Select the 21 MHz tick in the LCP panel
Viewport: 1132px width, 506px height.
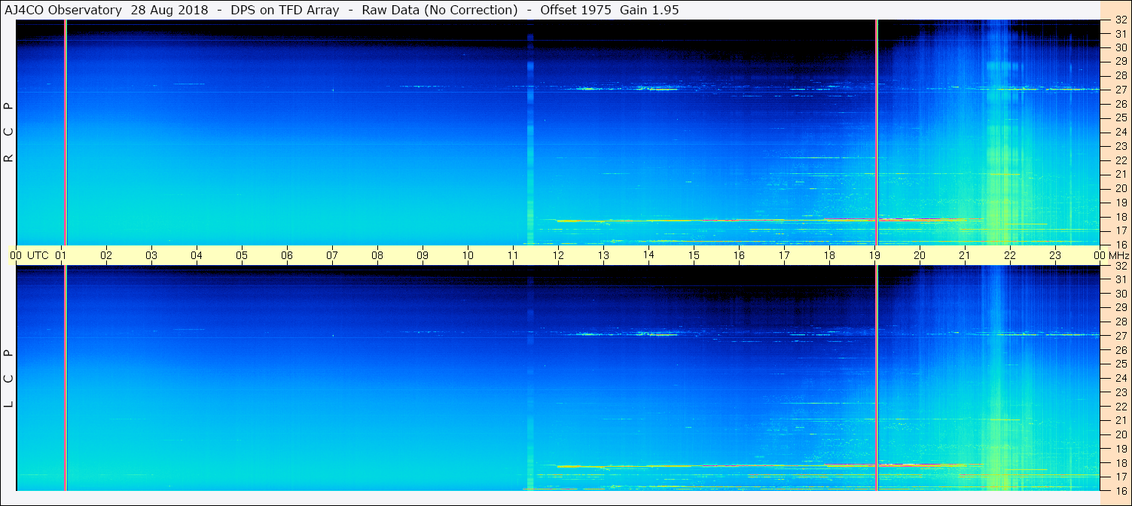click(x=1121, y=420)
